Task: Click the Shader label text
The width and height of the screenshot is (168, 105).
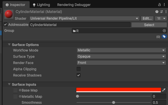Action: click(21, 18)
